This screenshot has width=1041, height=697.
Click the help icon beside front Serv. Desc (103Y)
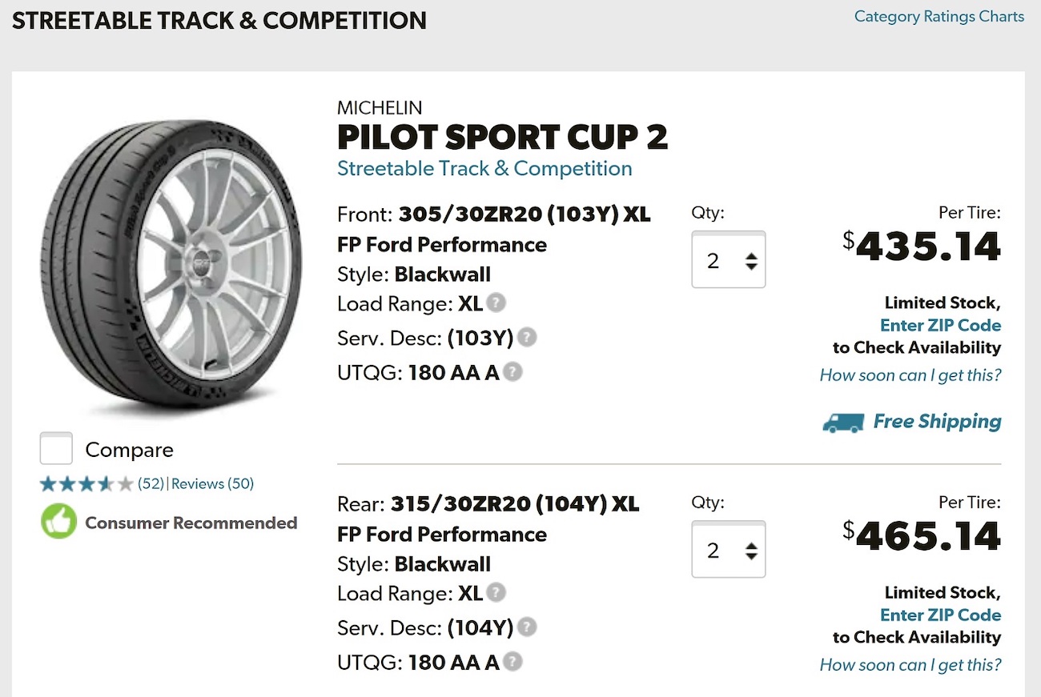[x=527, y=337]
